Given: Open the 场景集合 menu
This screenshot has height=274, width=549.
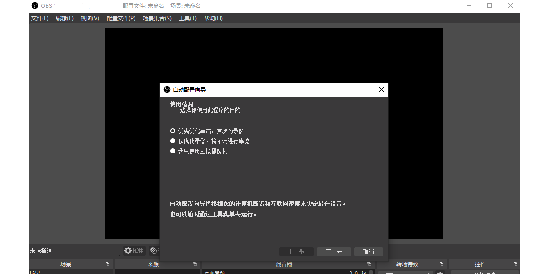Looking at the screenshot, I should [x=157, y=18].
